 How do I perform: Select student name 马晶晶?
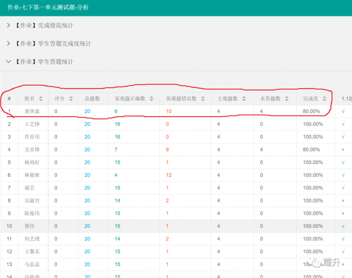point(32,265)
